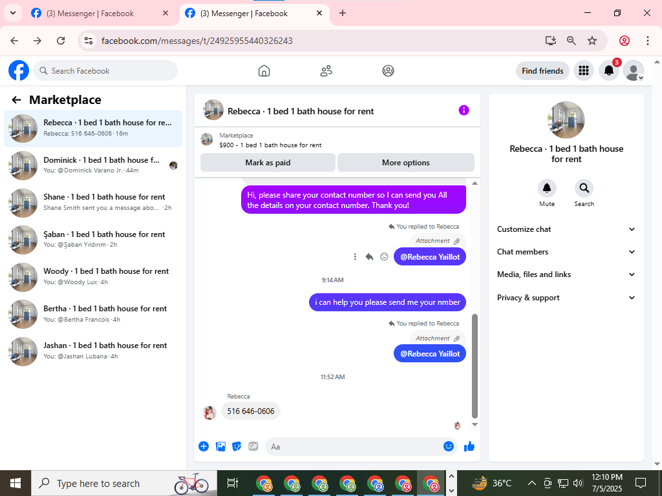This screenshot has height=496, width=662.
Task: Expand the Chat members section
Action: 566,252
